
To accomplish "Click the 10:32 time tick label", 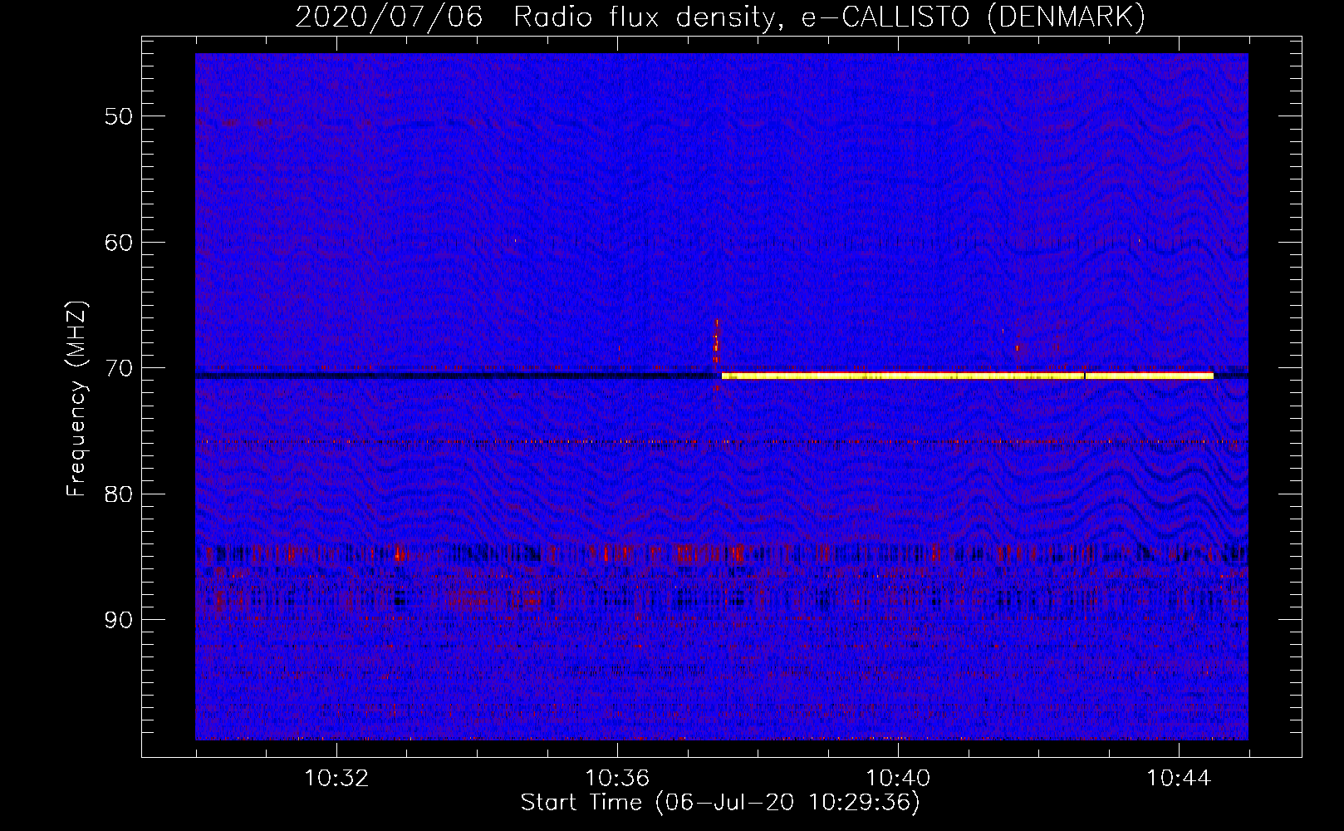I will [x=336, y=779].
